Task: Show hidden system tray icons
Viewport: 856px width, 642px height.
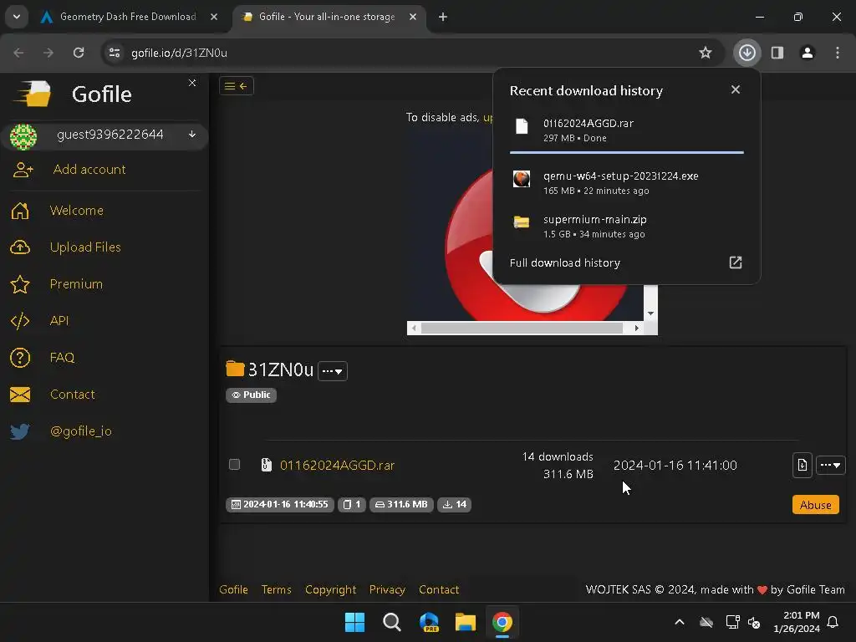Action: 680,622
